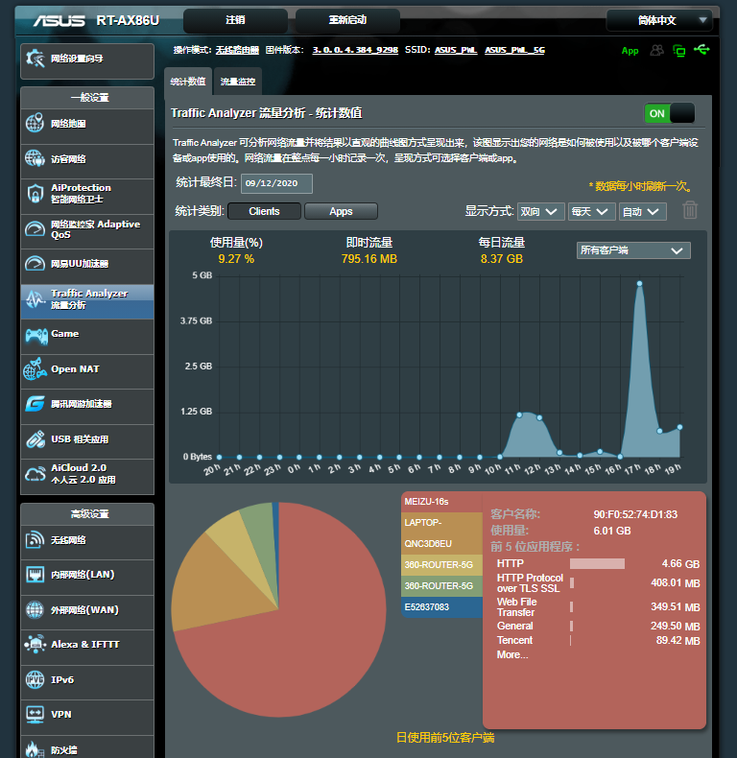
Task: Open the network setup wizard icon
Action: [35, 59]
